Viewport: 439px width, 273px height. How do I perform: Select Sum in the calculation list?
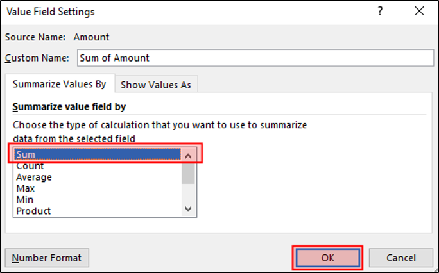pos(96,154)
